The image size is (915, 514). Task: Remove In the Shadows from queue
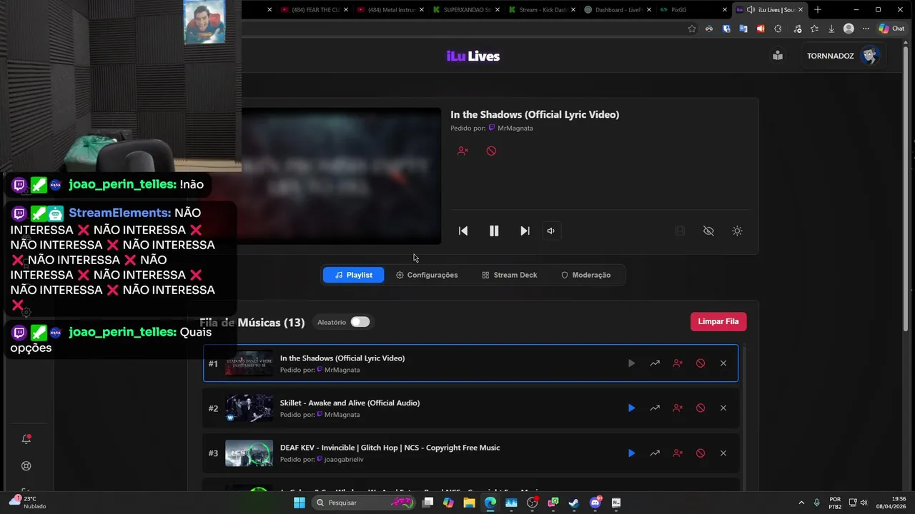(x=723, y=363)
